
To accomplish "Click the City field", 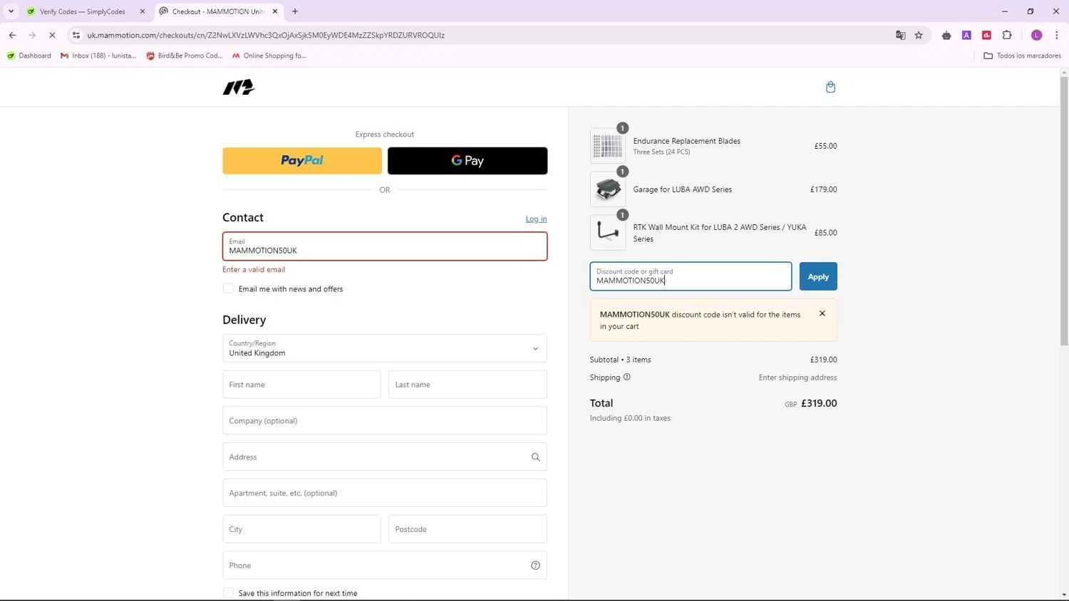I will point(301,529).
